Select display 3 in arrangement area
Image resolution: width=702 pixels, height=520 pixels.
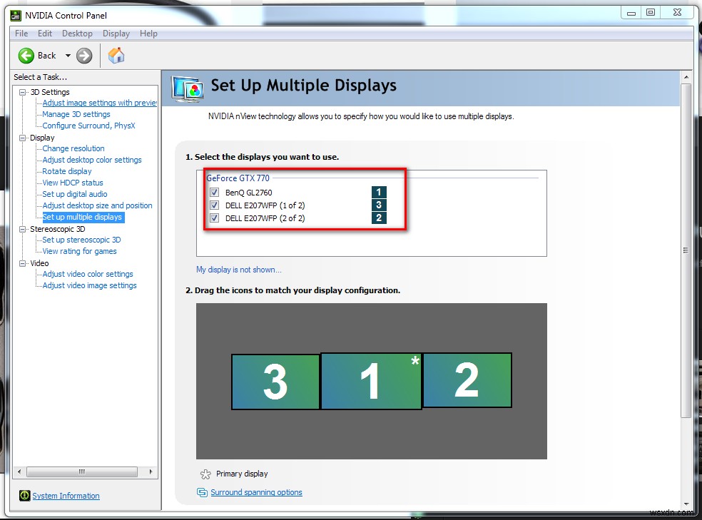(275, 382)
